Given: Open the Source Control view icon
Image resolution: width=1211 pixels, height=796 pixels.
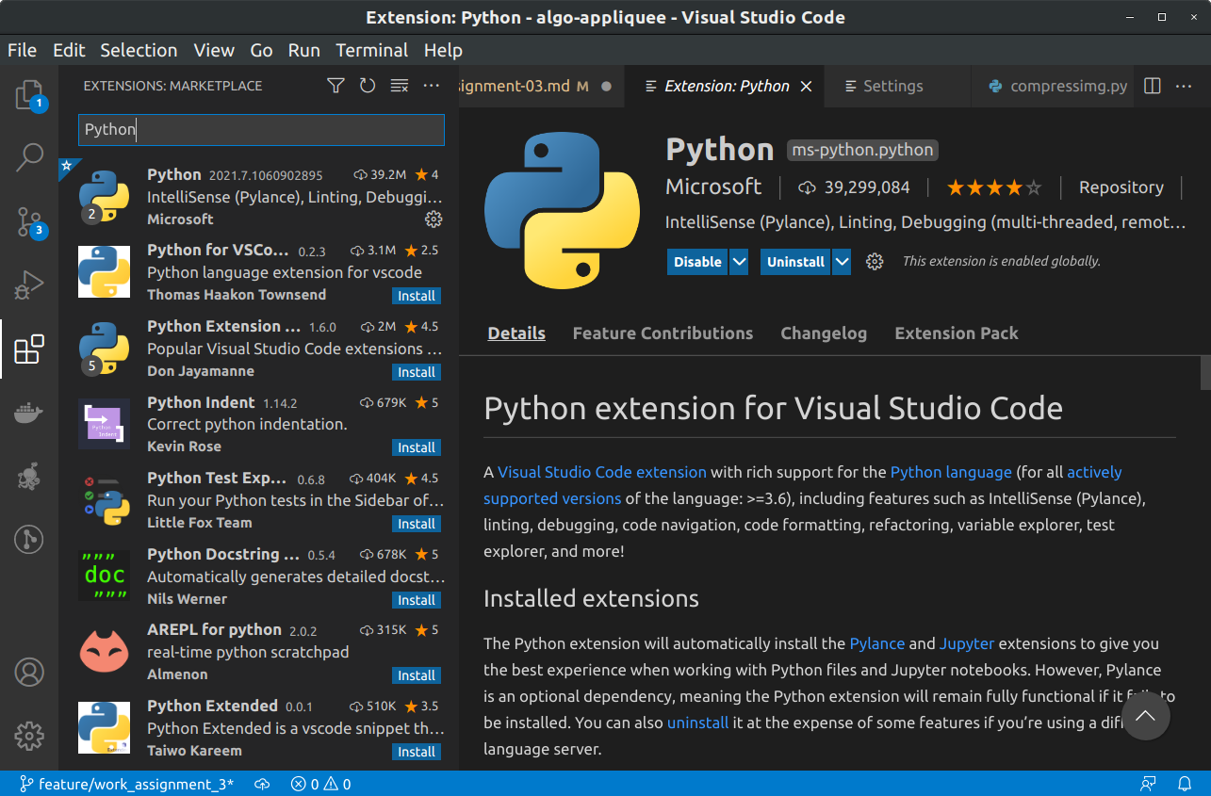Looking at the screenshot, I should pyautogui.click(x=29, y=221).
